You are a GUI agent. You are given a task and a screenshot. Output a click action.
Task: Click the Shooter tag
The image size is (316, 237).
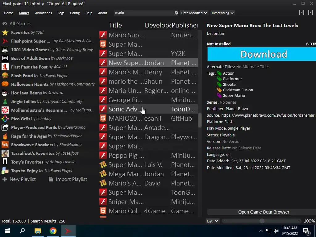pyautogui.click(x=230, y=85)
